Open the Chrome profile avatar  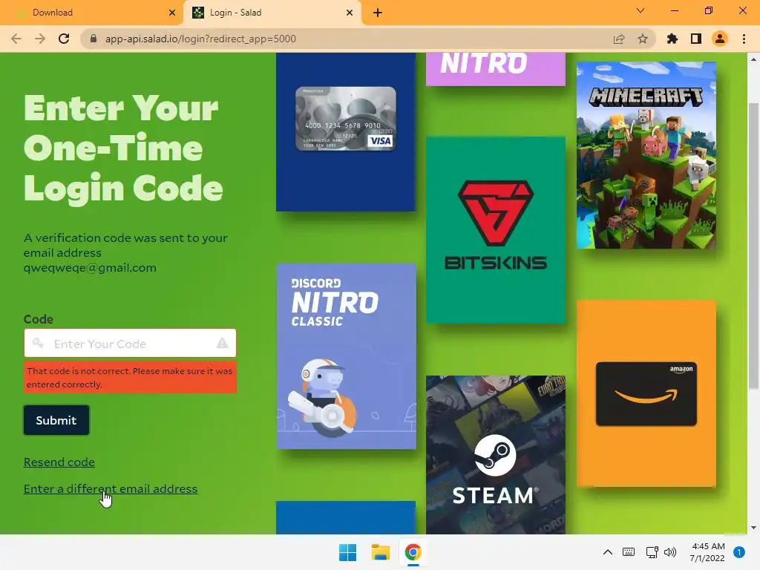(720, 39)
